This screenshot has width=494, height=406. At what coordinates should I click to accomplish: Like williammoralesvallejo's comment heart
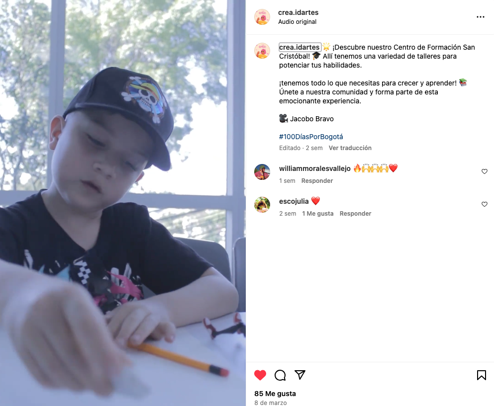[x=485, y=171]
